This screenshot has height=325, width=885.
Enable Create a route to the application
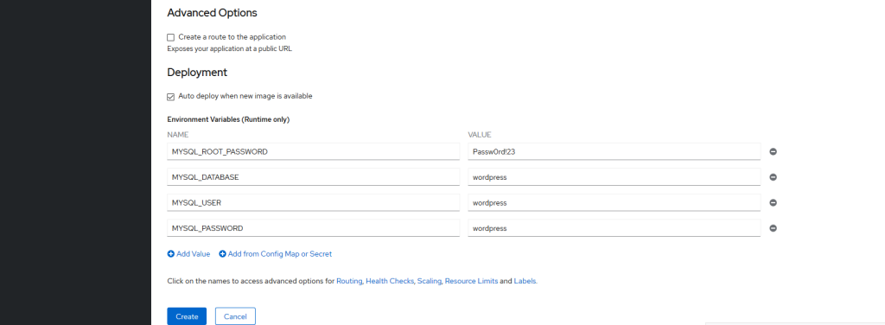171,37
